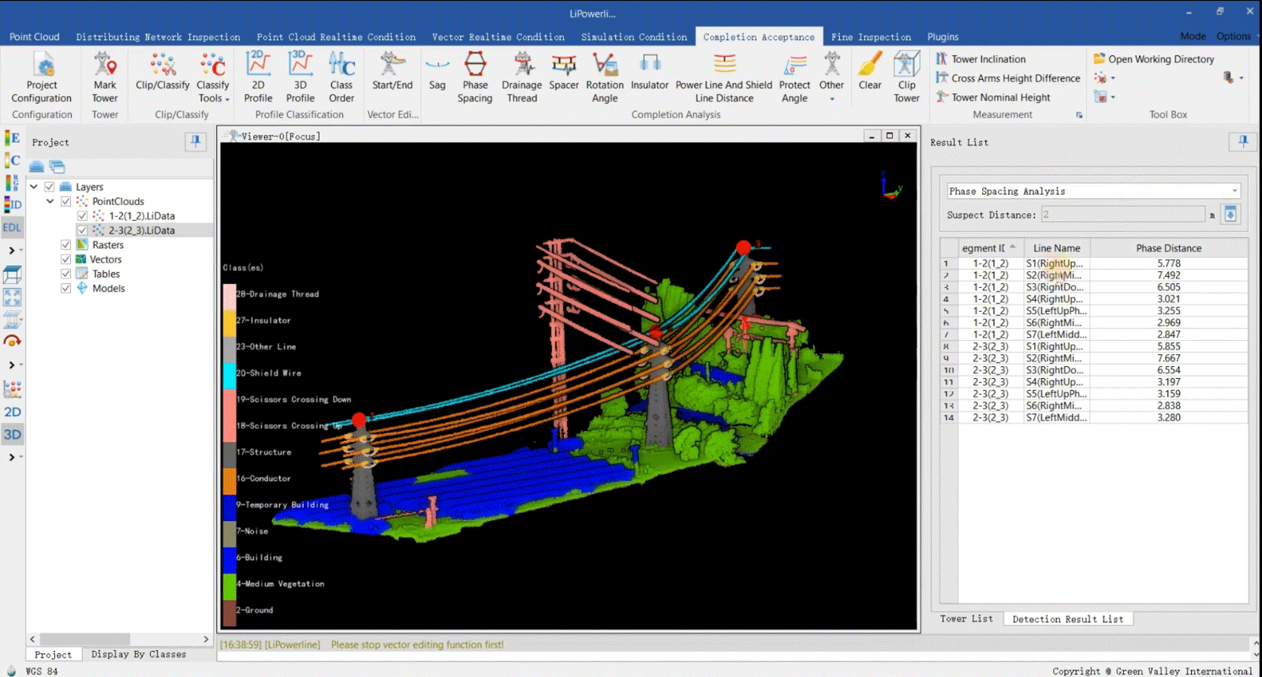Collapse the Layers tree node
This screenshot has height=677, width=1262.
[34, 187]
